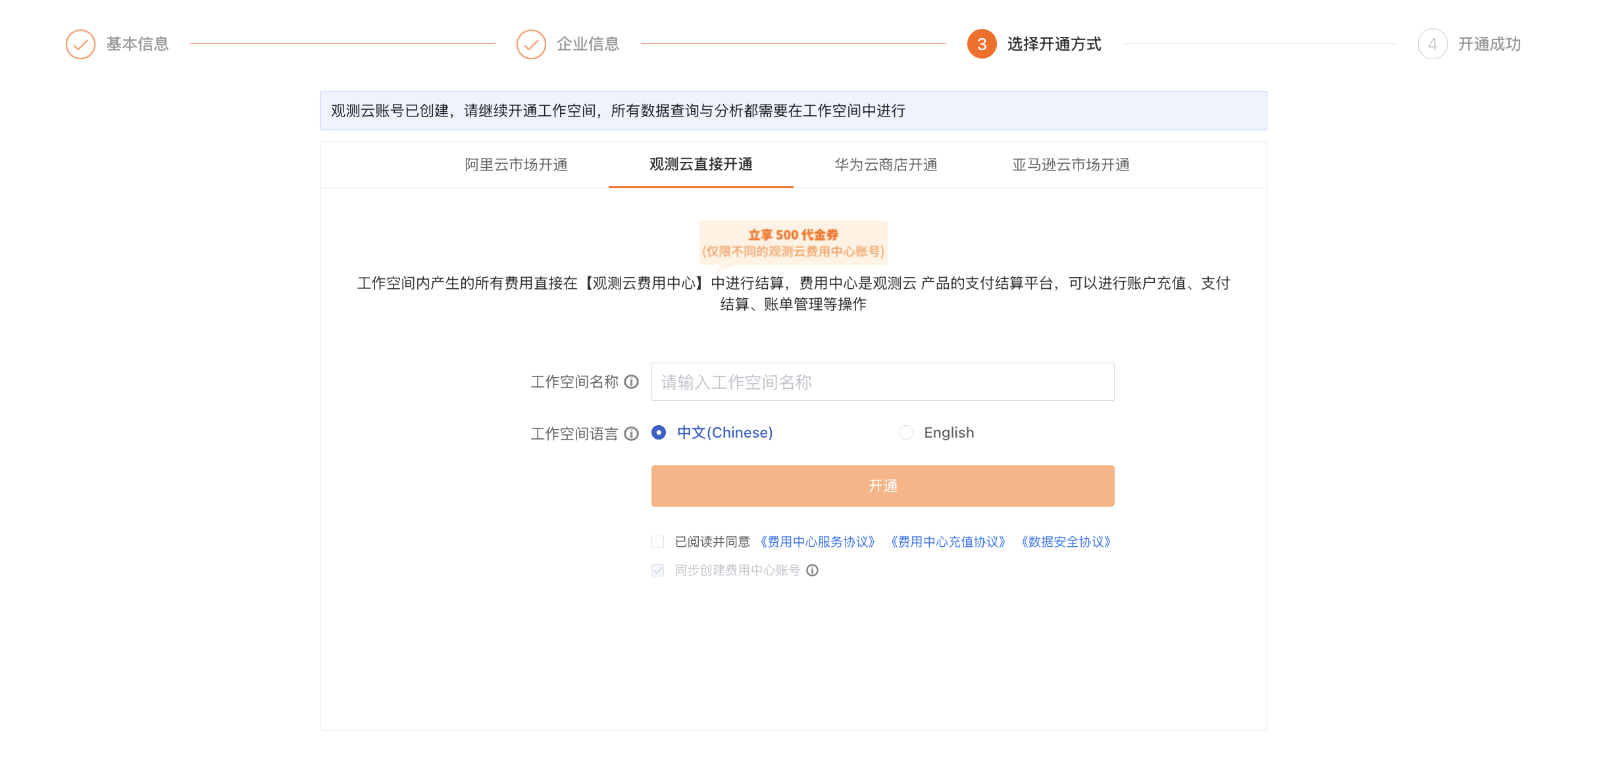Select 中文(Chinese) radio button

pos(659,432)
